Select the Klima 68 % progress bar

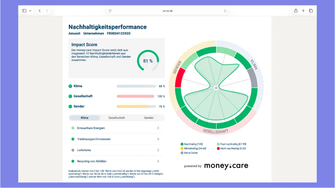(x=137, y=86)
